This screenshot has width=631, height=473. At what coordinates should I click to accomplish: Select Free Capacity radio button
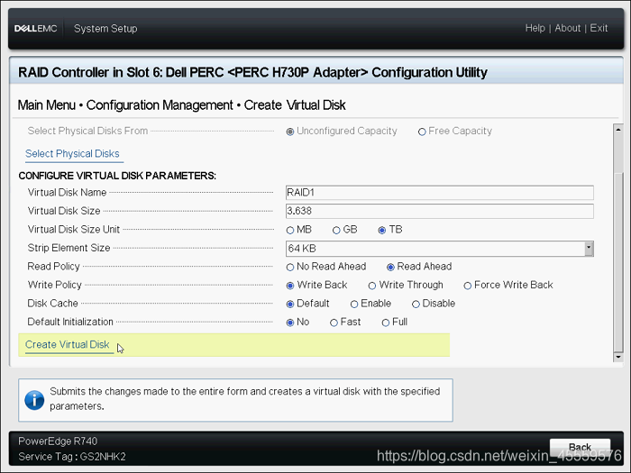422,132
